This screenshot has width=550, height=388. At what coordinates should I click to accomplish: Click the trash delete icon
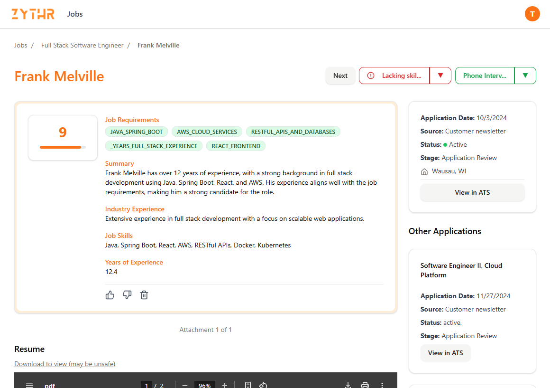pyautogui.click(x=144, y=295)
